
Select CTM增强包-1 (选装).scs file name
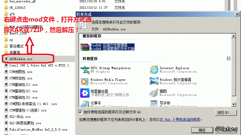click(x=28, y=111)
